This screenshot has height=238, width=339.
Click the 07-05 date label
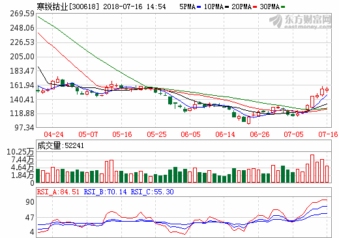point(293,134)
